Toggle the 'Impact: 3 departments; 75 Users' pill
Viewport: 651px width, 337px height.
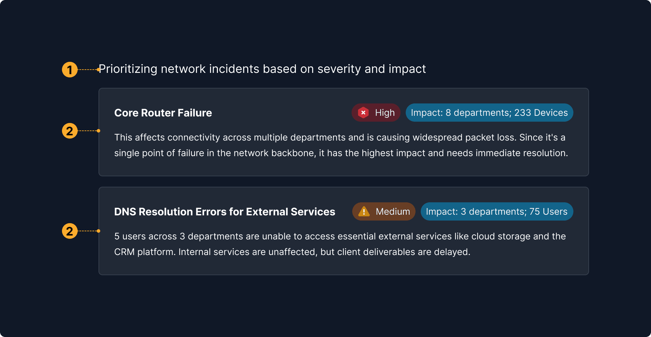(x=496, y=211)
